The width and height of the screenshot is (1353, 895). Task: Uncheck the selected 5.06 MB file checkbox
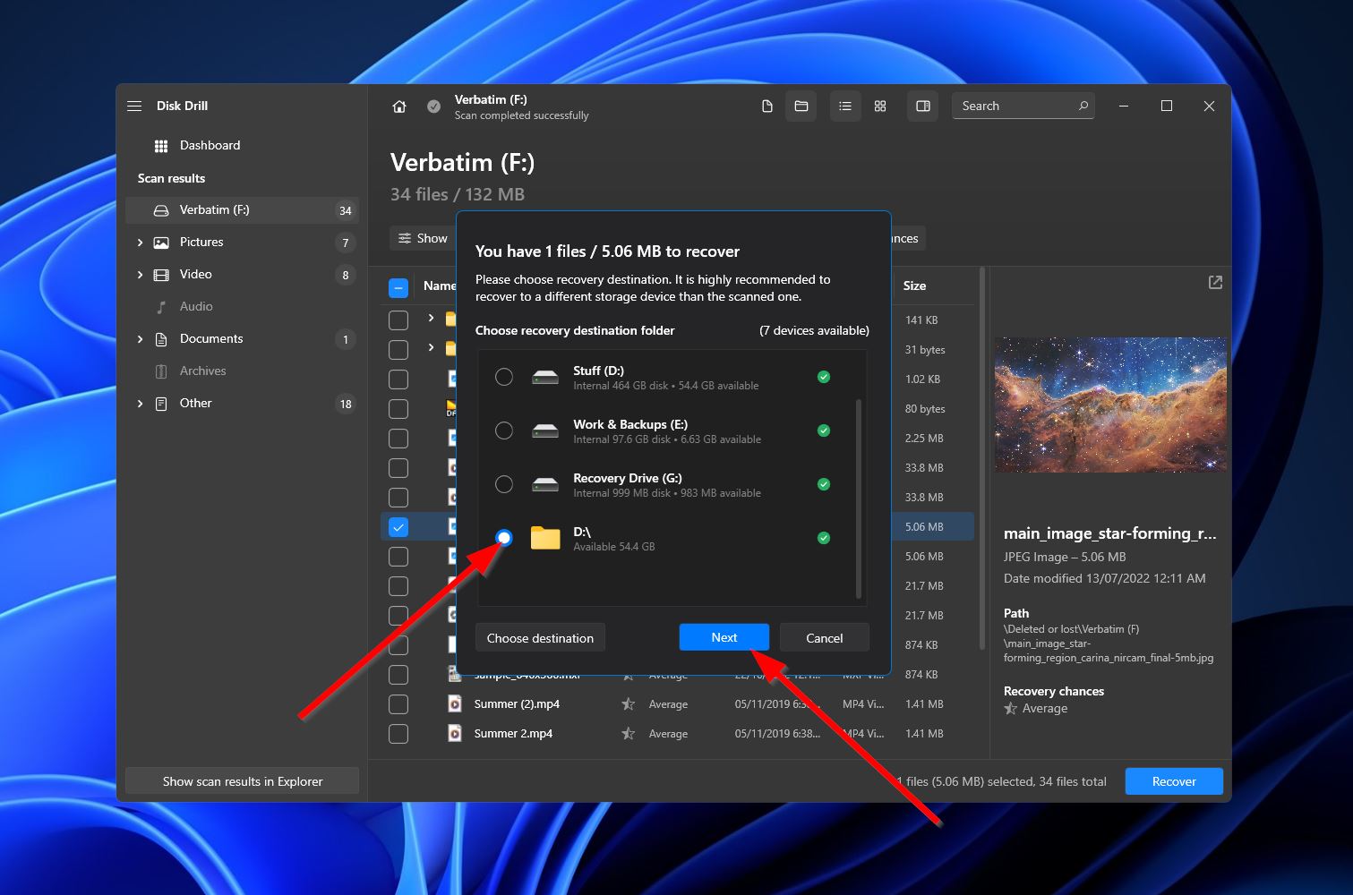point(398,527)
